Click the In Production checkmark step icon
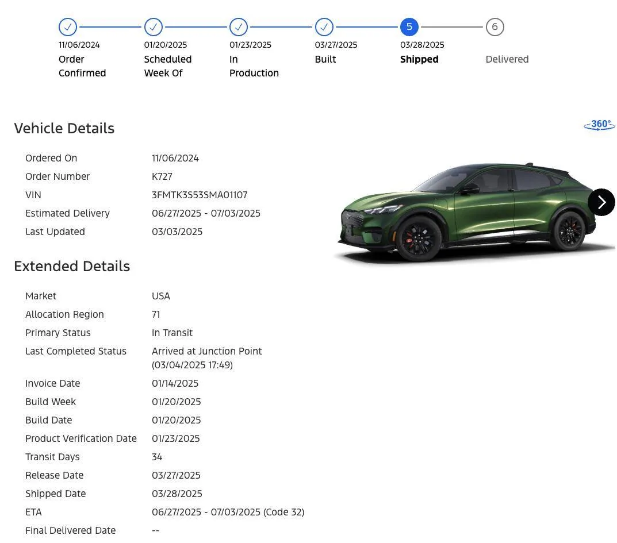Viewport: 617px width, 543px height. 239,27
